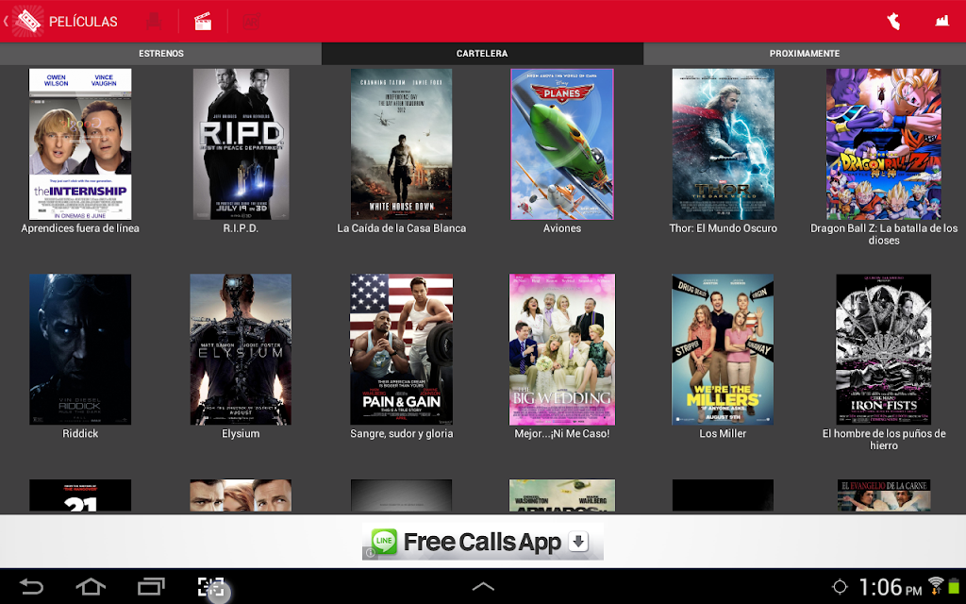Tap 'El hombre de los puños de hierro' title

tap(883, 440)
